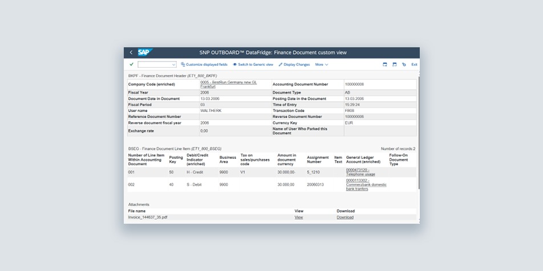This screenshot has width=543, height=271.
Task: Select S - Debit in line 002
Action: [x=194, y=184]
